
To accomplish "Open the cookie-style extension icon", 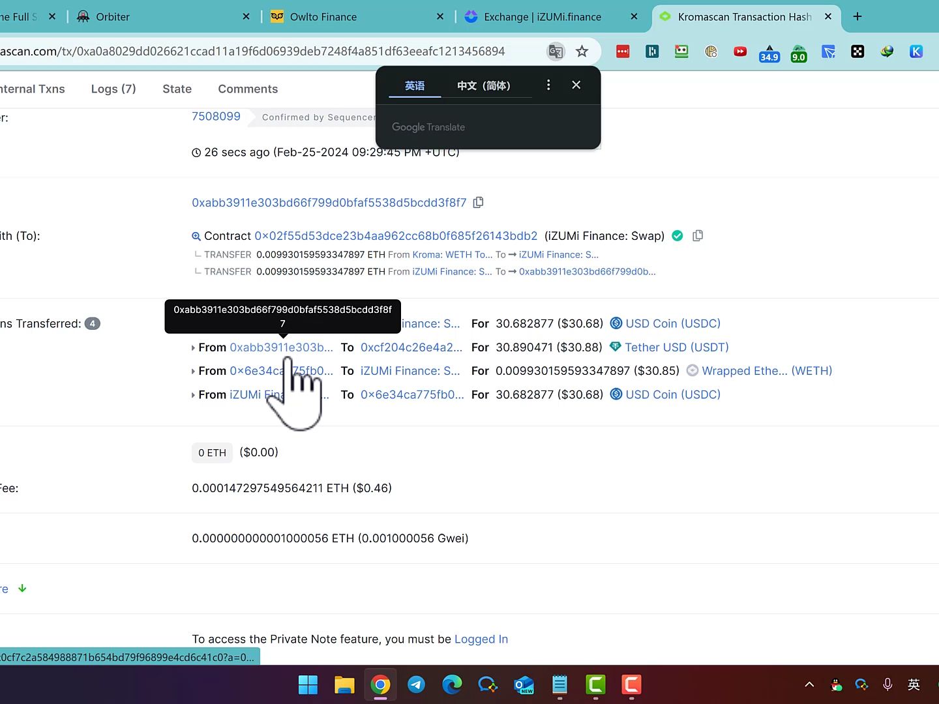I will click(711, 51).
